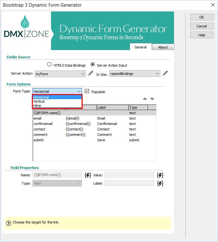218x242 pixels.
Task: Move selected field down with arrow
Action: (152, 99)
